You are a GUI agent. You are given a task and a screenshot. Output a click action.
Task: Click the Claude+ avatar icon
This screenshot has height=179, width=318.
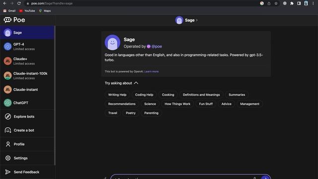click(x=8, y=61)
